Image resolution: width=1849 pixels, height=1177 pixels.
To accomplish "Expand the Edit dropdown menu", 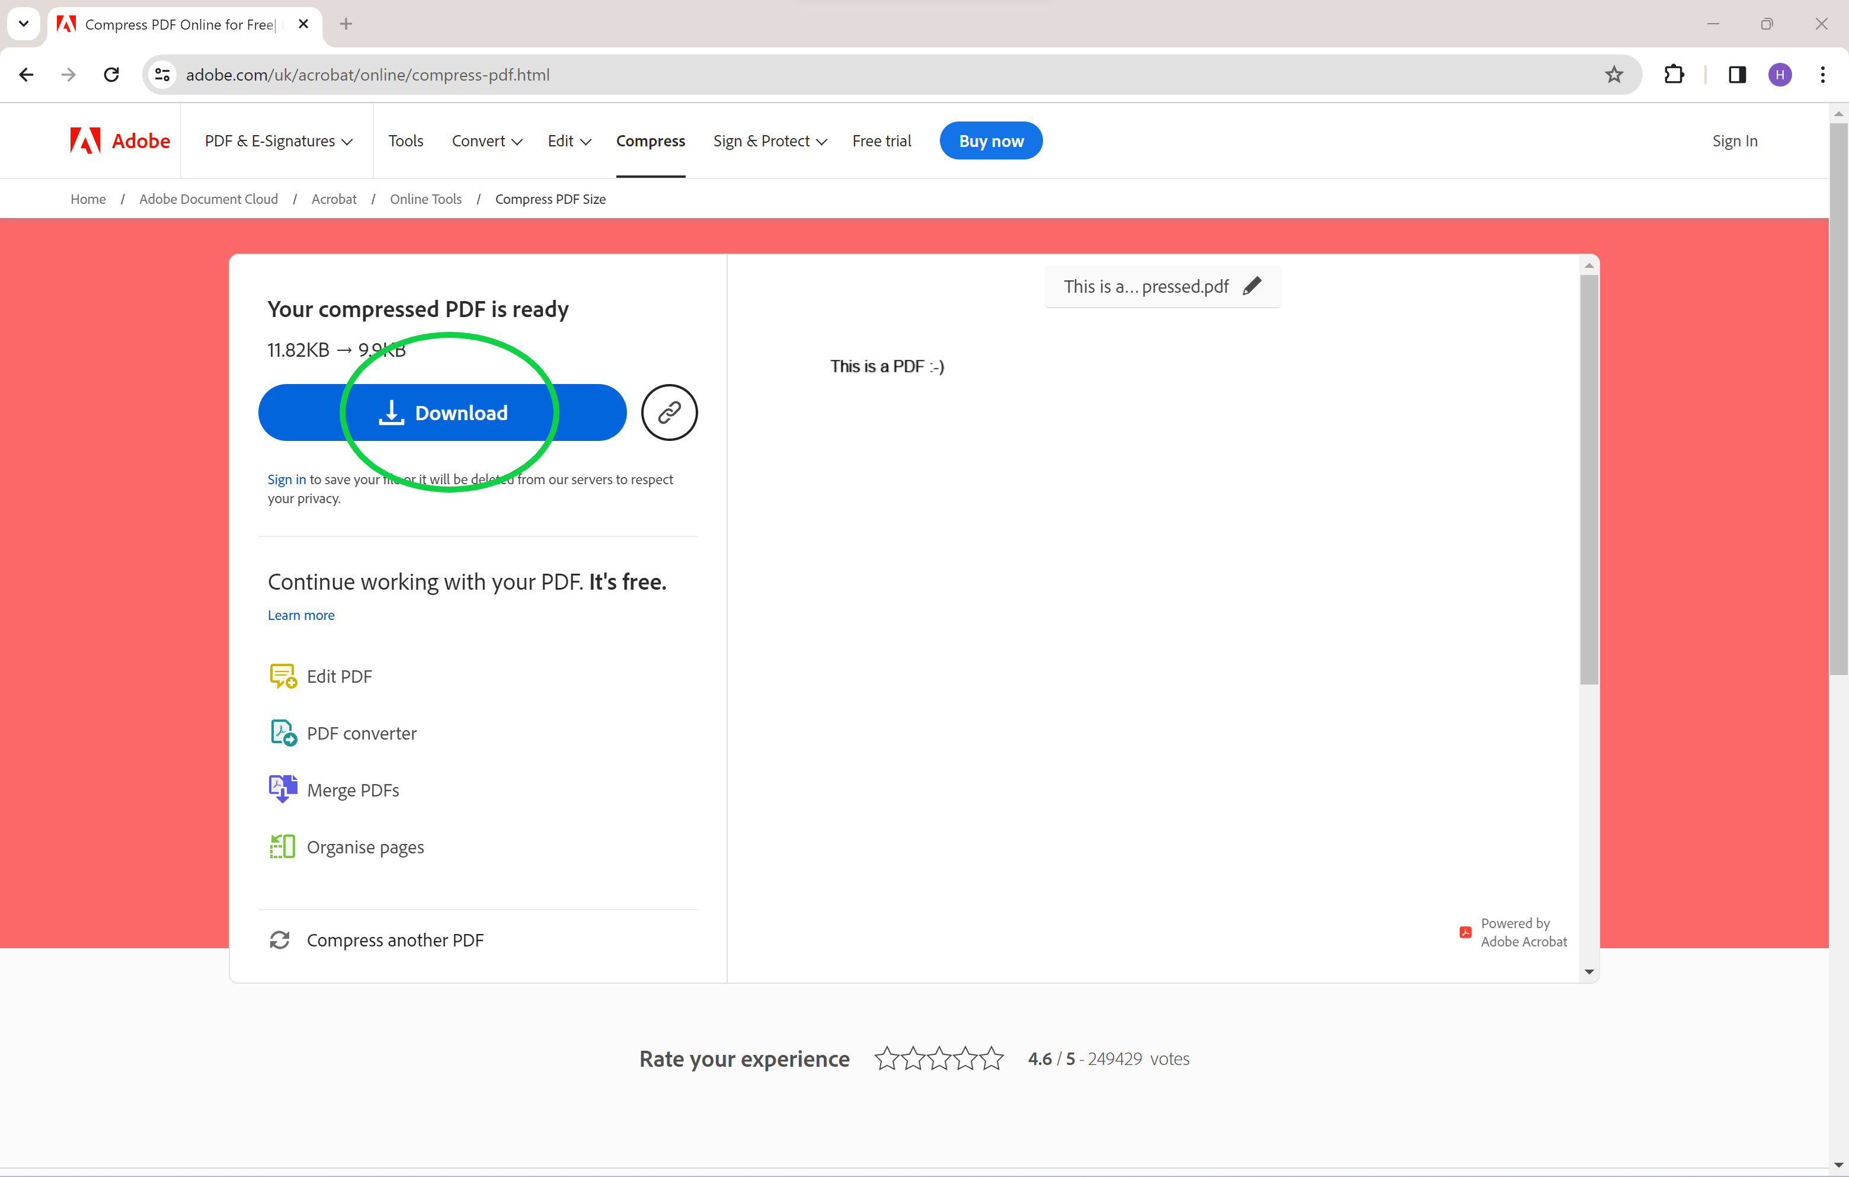I will point(570,141).
